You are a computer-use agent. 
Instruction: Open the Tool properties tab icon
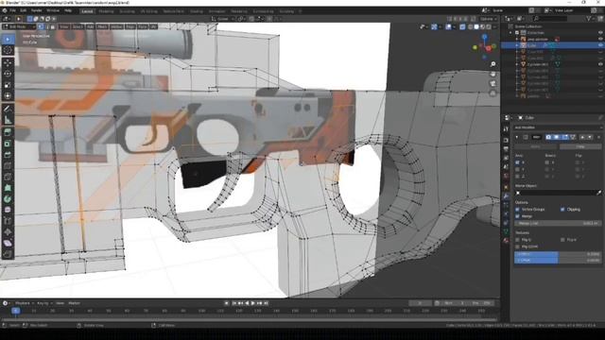(506, 129)
